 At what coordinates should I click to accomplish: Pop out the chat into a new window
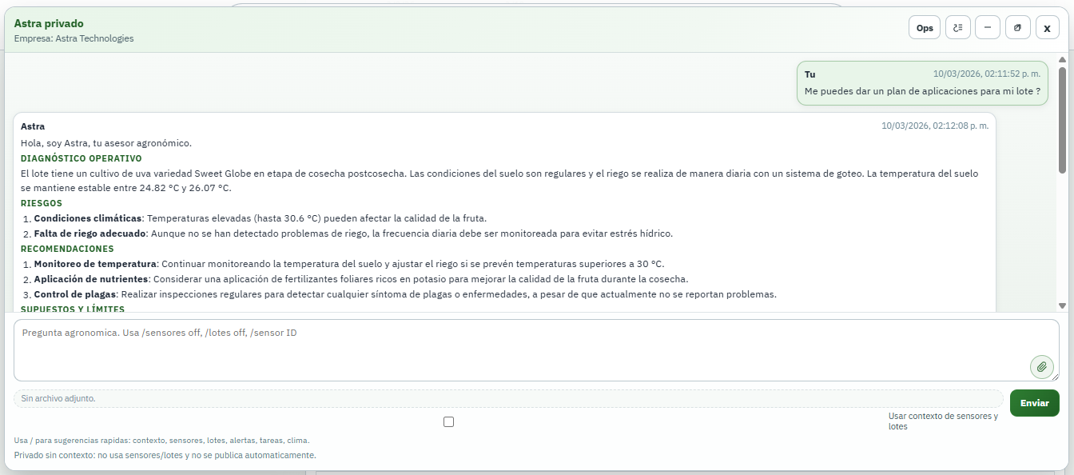click(1017, 26)
